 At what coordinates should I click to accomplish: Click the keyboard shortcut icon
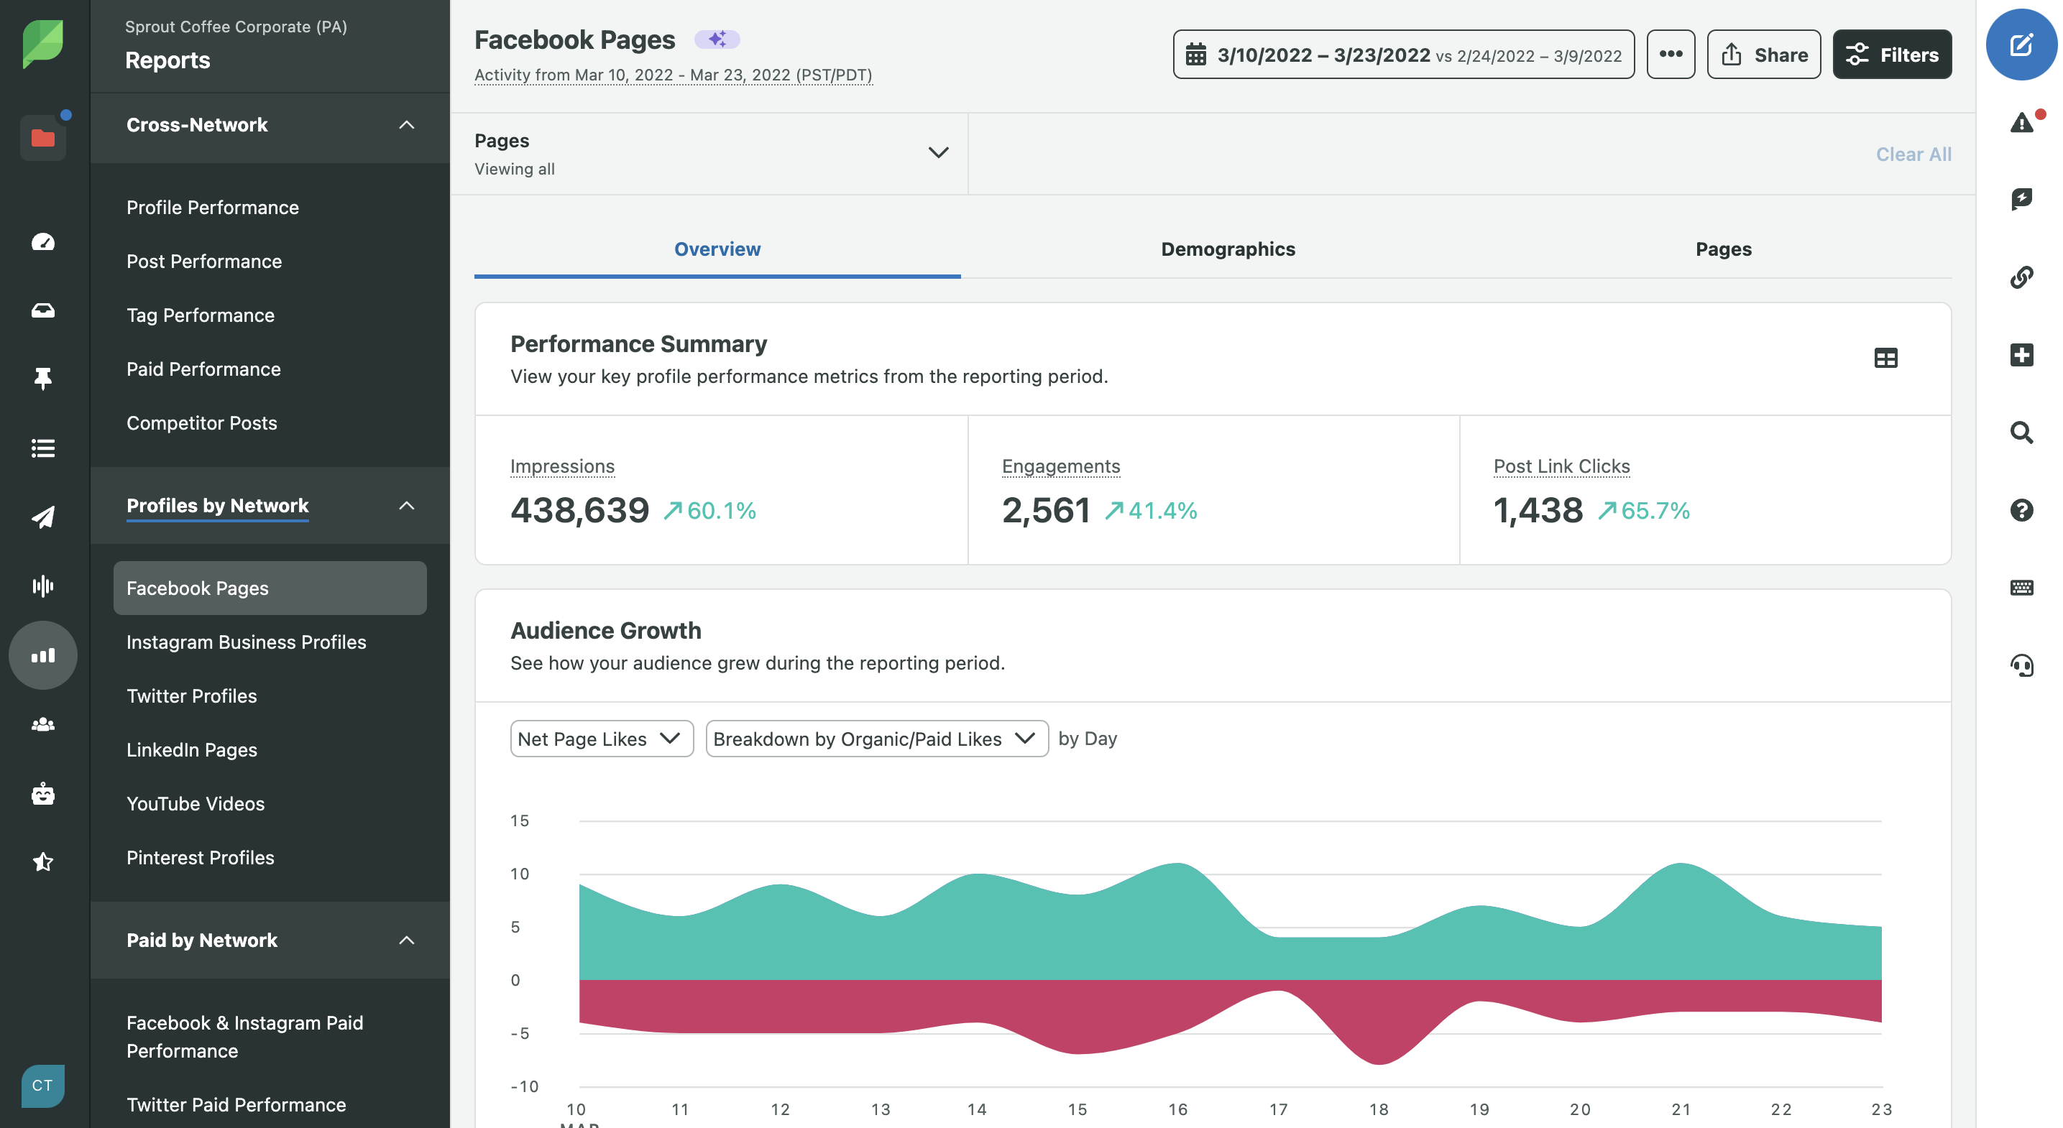(2021, 586)
